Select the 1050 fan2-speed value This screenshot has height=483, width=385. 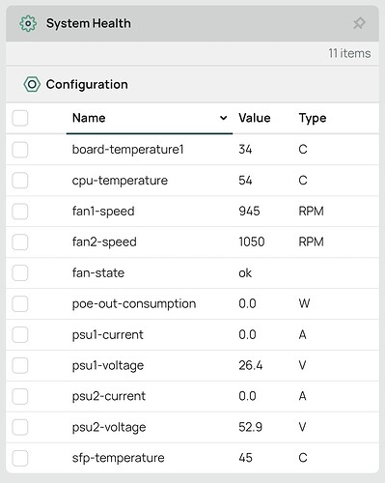pyautogui.click(x=252, y=241)
